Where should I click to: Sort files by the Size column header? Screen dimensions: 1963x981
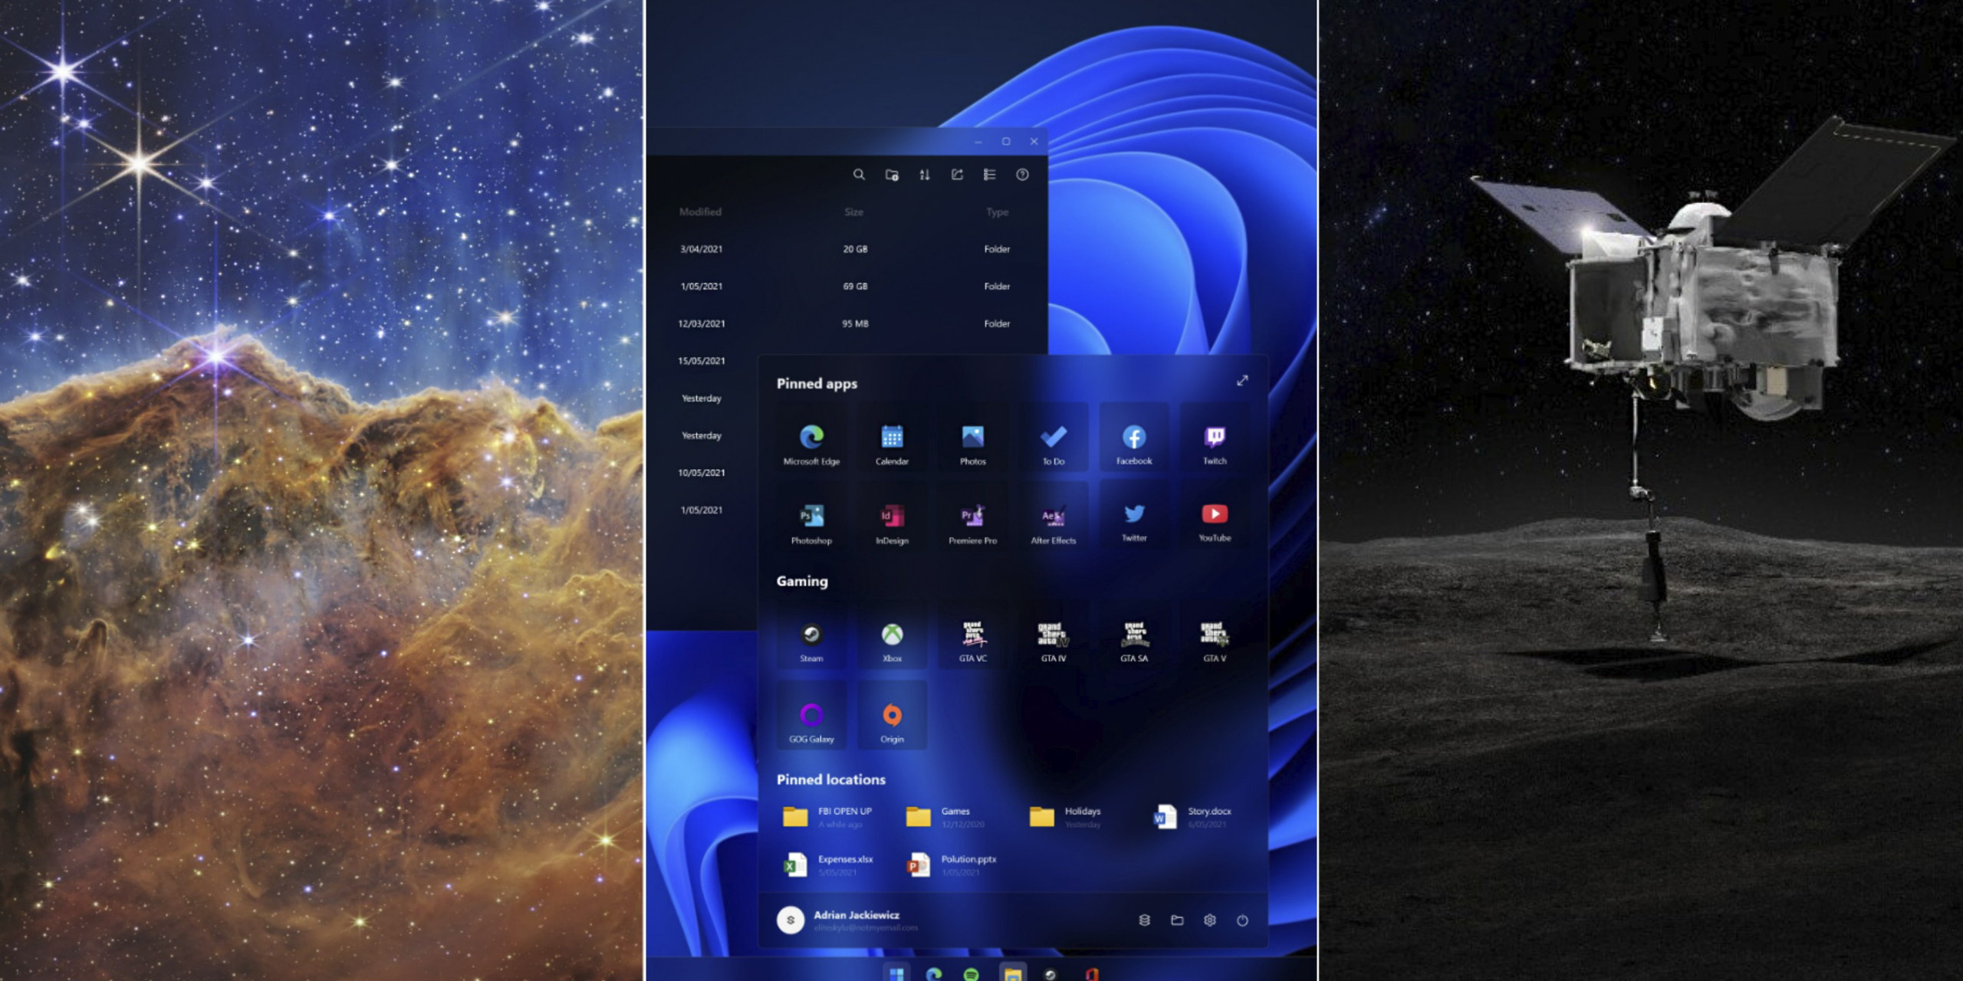(854, 212)
